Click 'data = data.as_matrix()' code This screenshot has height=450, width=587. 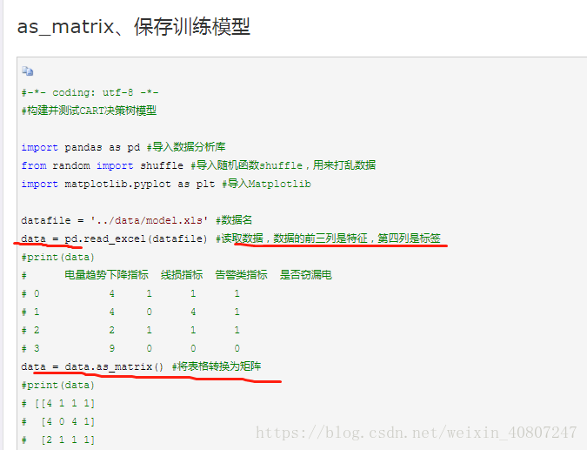[92, 366]
